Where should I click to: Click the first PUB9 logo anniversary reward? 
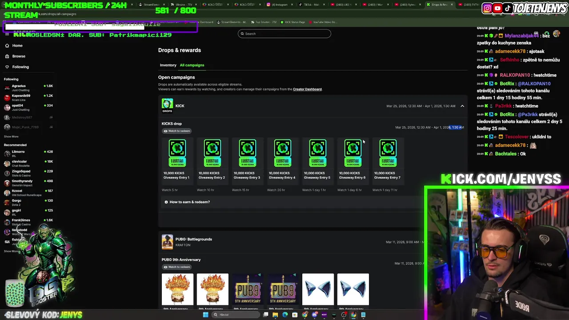(x=248, y=289)
